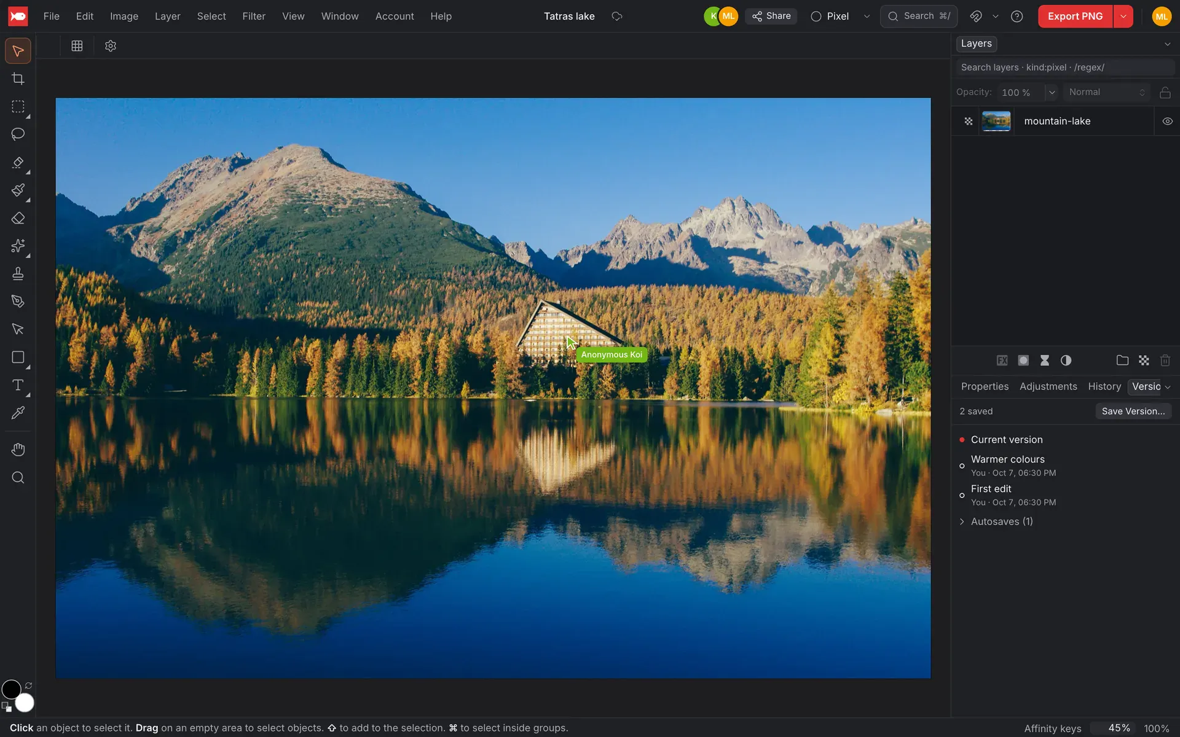Viewport: 1180px width, 737px height.
Task: Open the Normal blend mode dropdown
Action: coord(1107,93)
